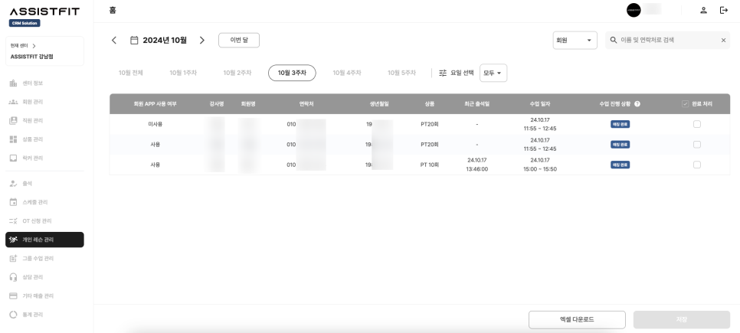740x333 pixels.
Task: Click the 이번 달 button
Action: [x=239, y=40]
